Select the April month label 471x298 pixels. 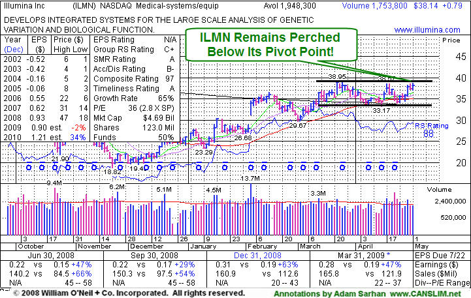pos(365,246)
